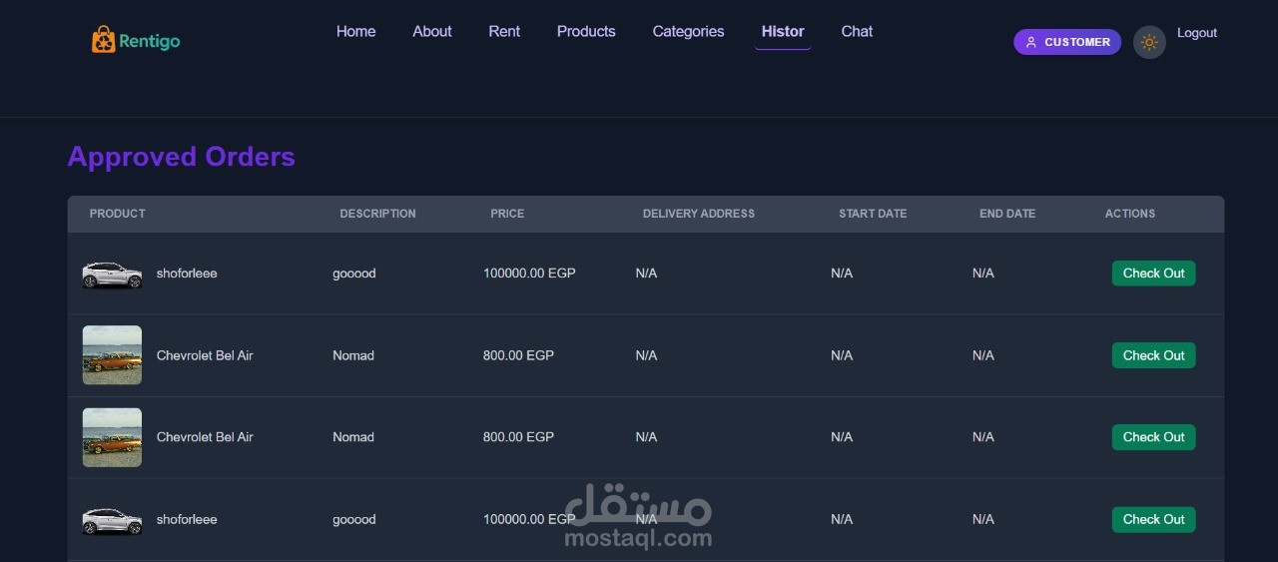1278x562 pixels.
Task: Open the Categories nav item
Action: (x=688, y=32)
